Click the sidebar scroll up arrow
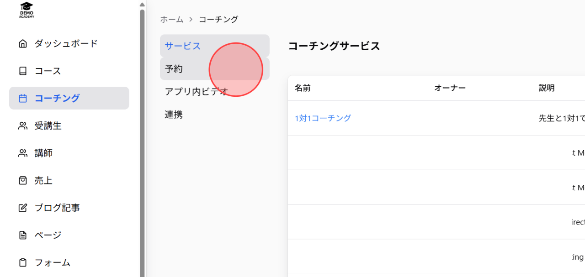 click(x=142, y=4)
